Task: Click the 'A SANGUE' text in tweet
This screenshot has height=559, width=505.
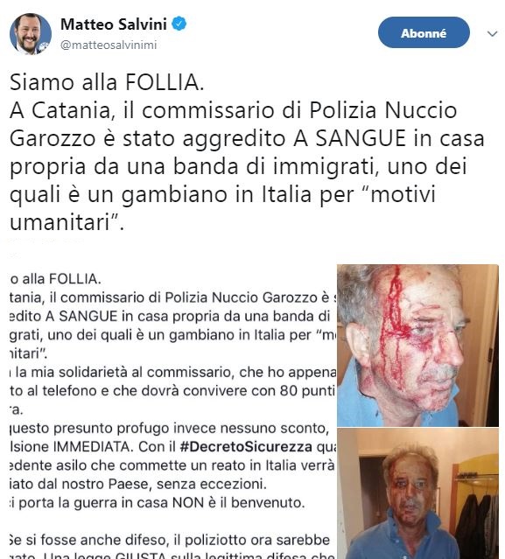Action: click(350, 138)
